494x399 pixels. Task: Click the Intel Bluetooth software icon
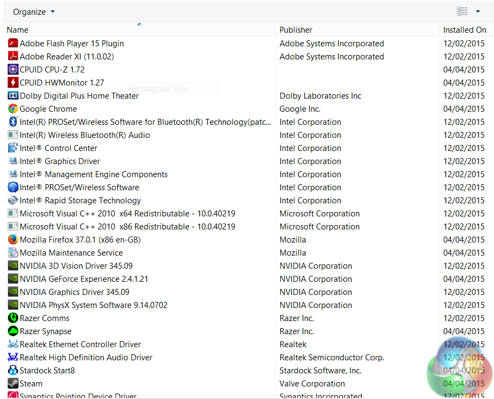tap(13, 122)
